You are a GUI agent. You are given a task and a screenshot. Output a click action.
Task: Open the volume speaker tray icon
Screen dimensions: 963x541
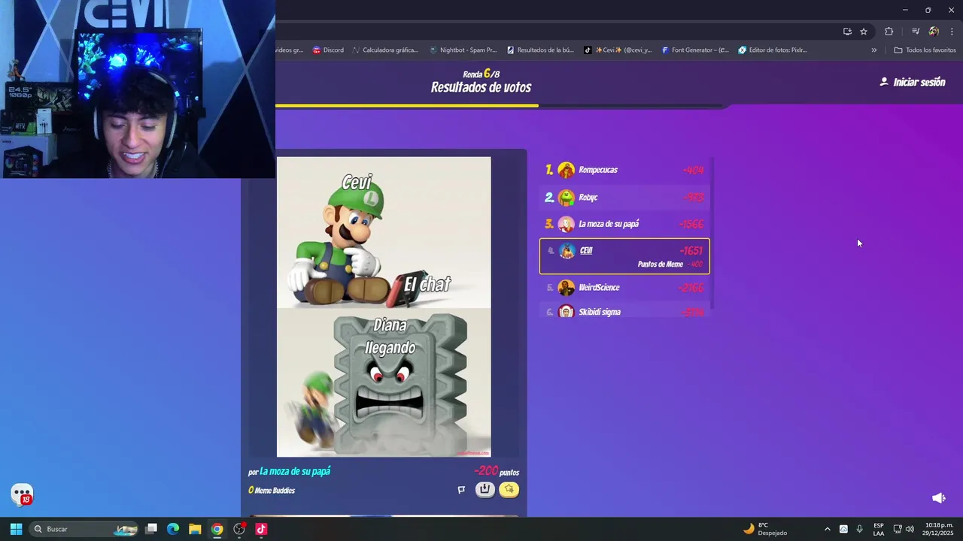910,529
